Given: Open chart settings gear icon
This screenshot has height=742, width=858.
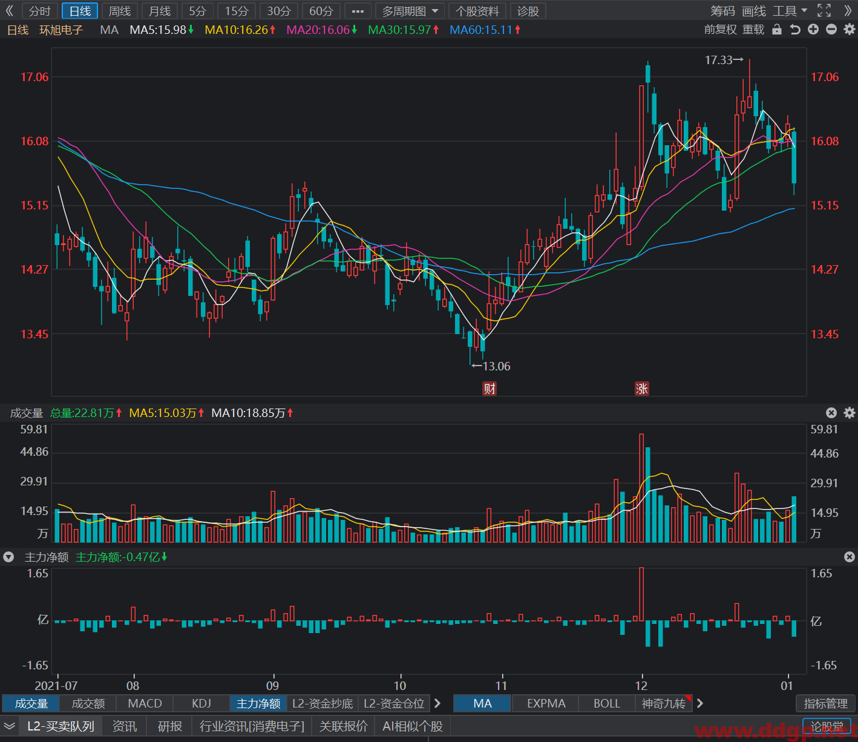Looking at the screenshot, I should click(x=849, y=29).
